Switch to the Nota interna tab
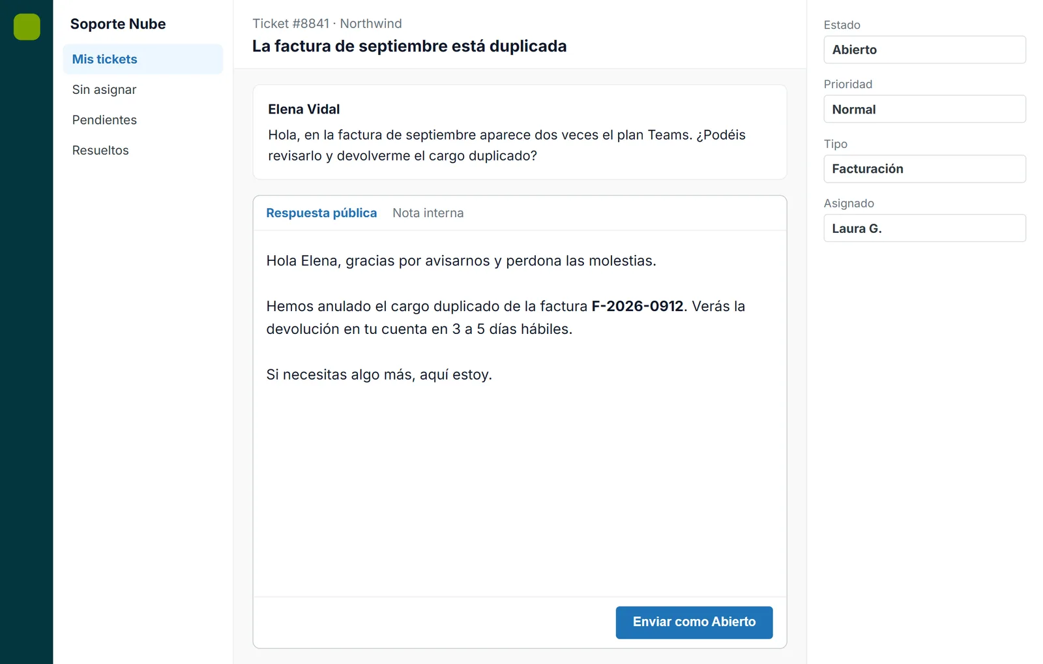 click(x=428, y=213)
